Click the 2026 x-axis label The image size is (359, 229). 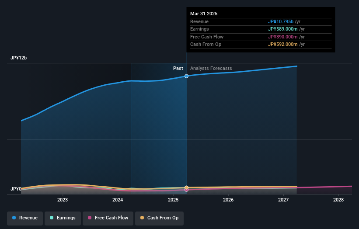(x=228, y=200)
